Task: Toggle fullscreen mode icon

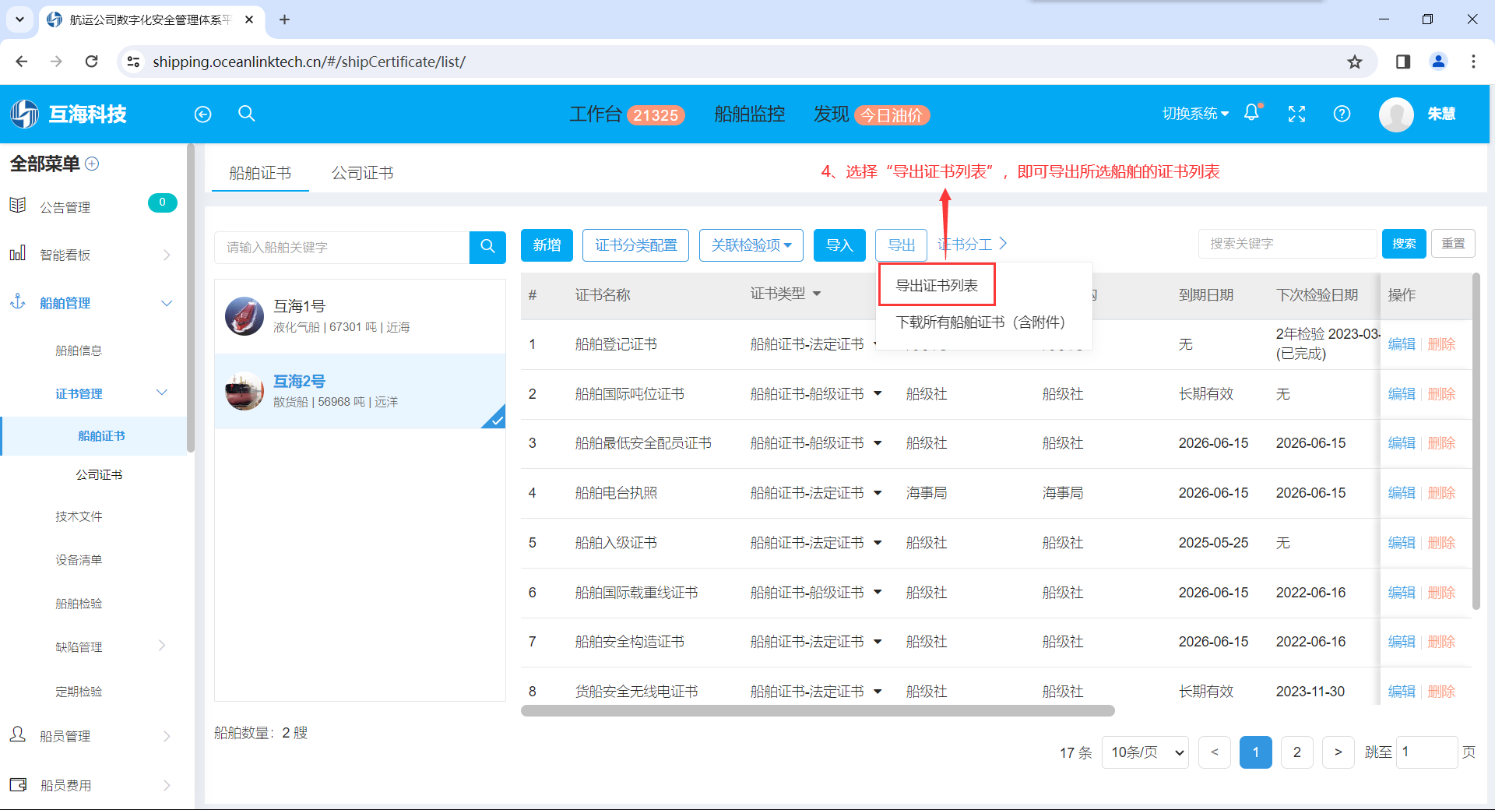Action: 1296,114
